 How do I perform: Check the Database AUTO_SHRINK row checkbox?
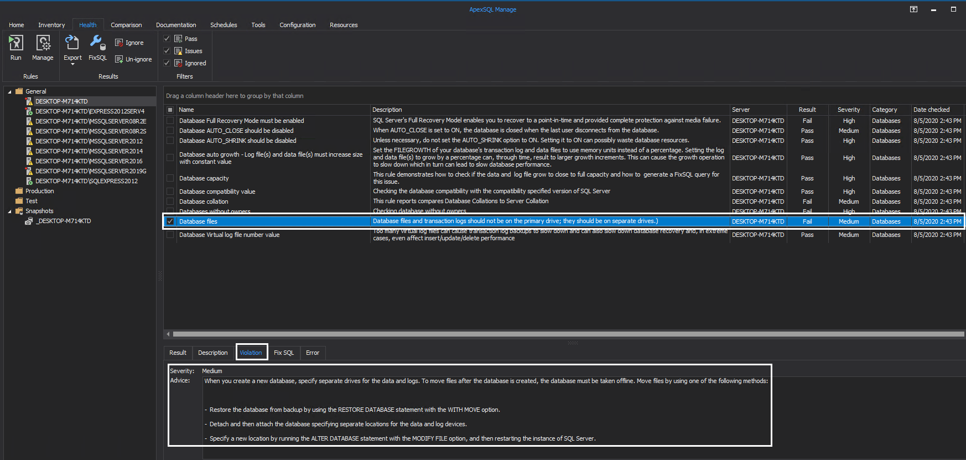pos(170,141)
